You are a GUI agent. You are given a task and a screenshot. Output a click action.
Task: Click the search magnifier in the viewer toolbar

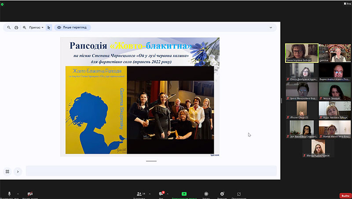(9, 28)
